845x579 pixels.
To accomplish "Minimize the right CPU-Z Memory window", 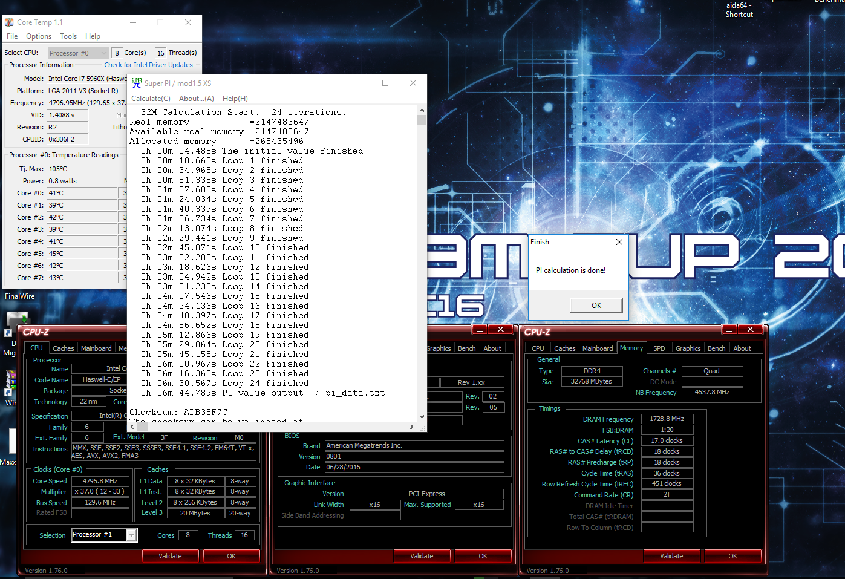I will (729, 329).
